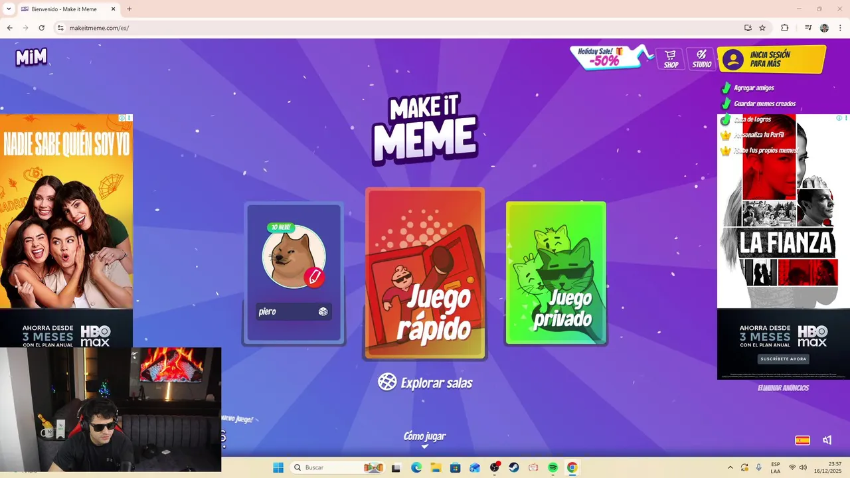The height and width of the screenshot is (478, 850).
Task: Edit avatar with the red pencil icon
Action: click(x=314, y=276)
